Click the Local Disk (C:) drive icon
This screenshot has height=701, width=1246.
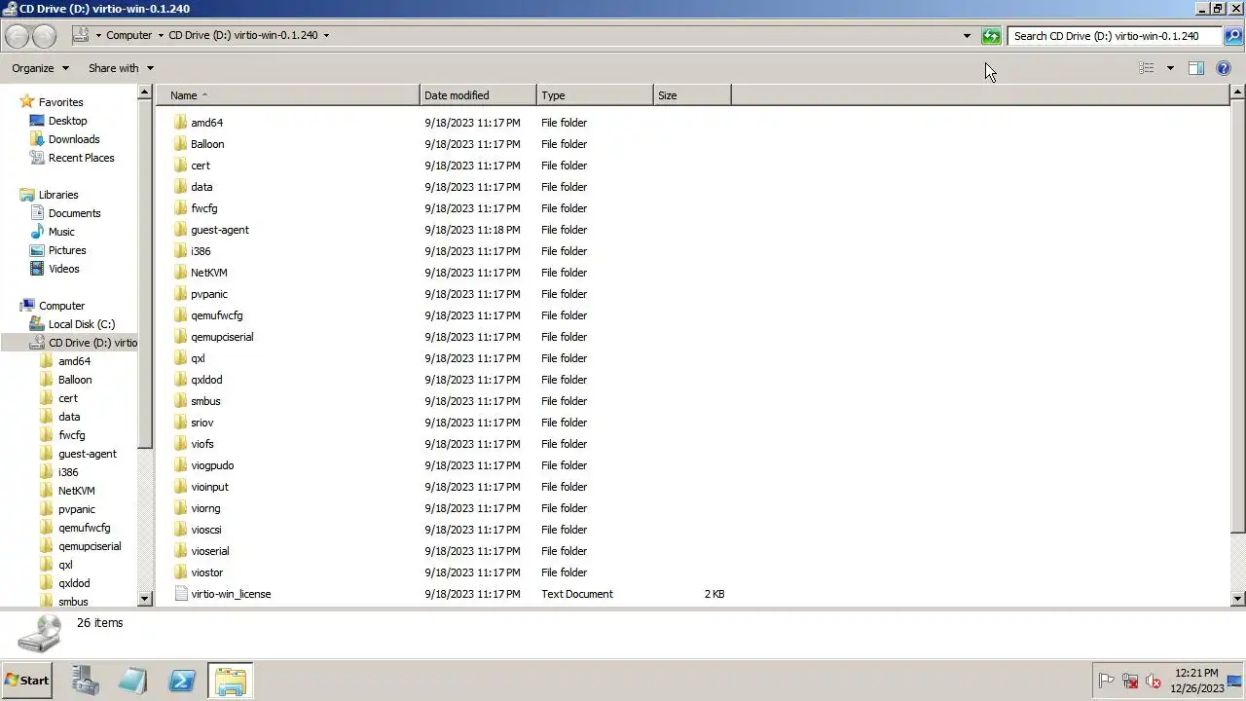(37, 324)
